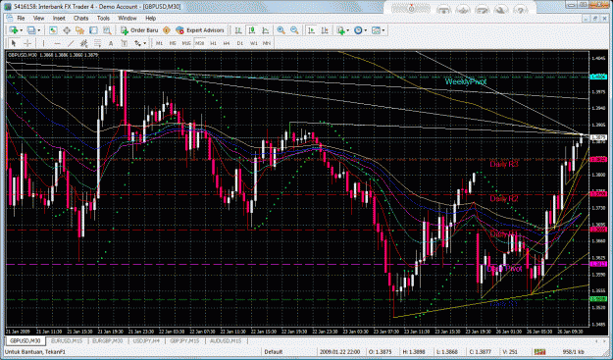Select the Cursor arrow tool
Screen dimensions: 613x360
14,43
